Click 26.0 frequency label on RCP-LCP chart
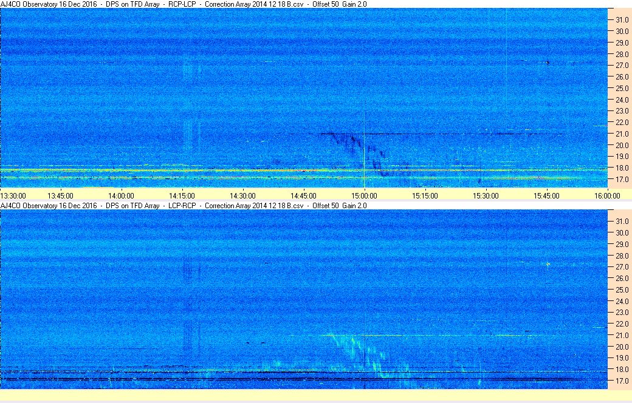This screenshot has height=403, width=632. coord(622,76)
